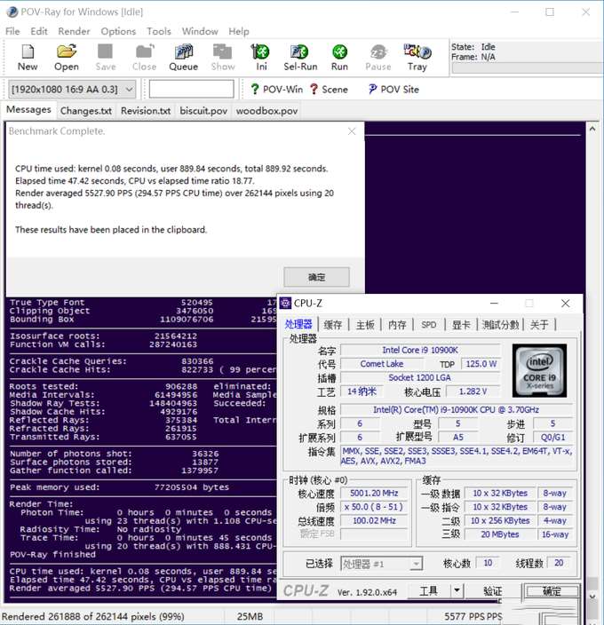
Task: Click the messages scrollbar down arrow
Action: [x=592, y=597]
